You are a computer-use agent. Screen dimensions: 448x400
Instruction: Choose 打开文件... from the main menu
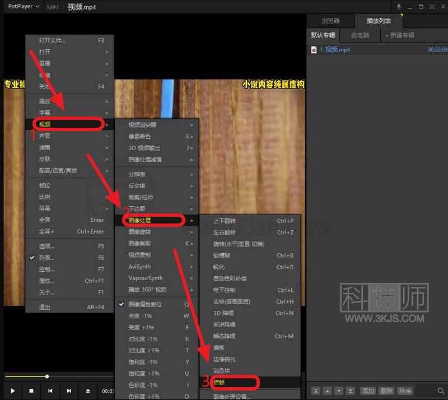[69, 40]
